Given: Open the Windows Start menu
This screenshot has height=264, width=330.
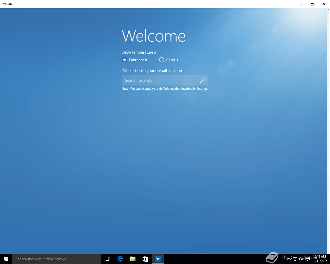Looking at the screenshot, I should click(6, 259).
